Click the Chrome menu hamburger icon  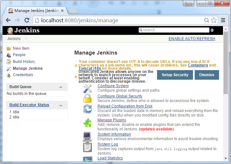(x=222, y=20)
